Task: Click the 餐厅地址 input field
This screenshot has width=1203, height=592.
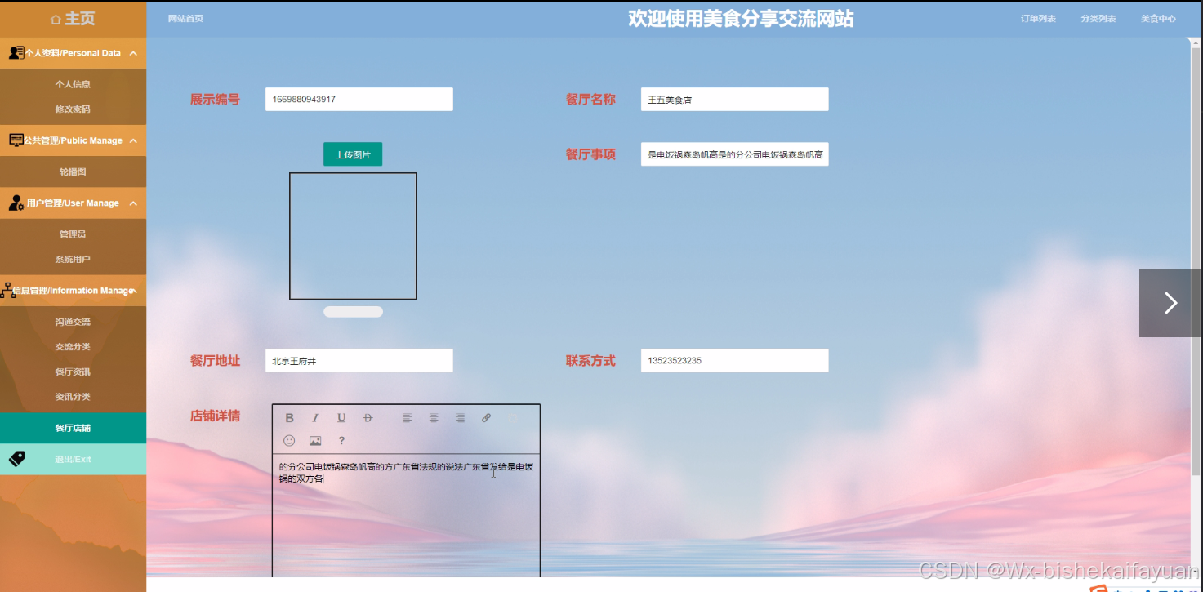Action: pyautogui.click(x=359, y=361)
